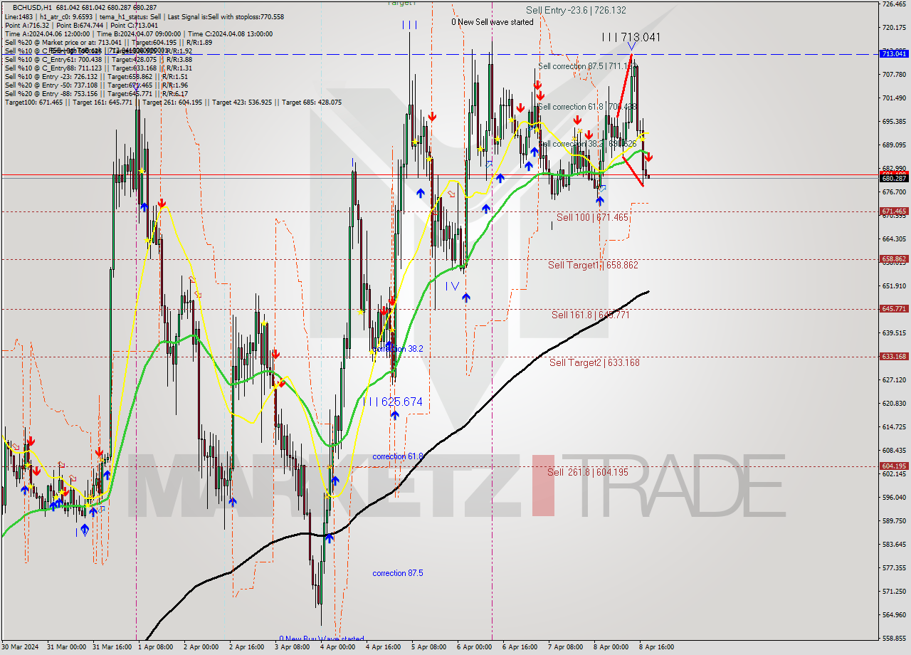This screenshot has width=911, height=655.
Task: Select the '| | | 713.041' wave label
Action: point(631,37)
